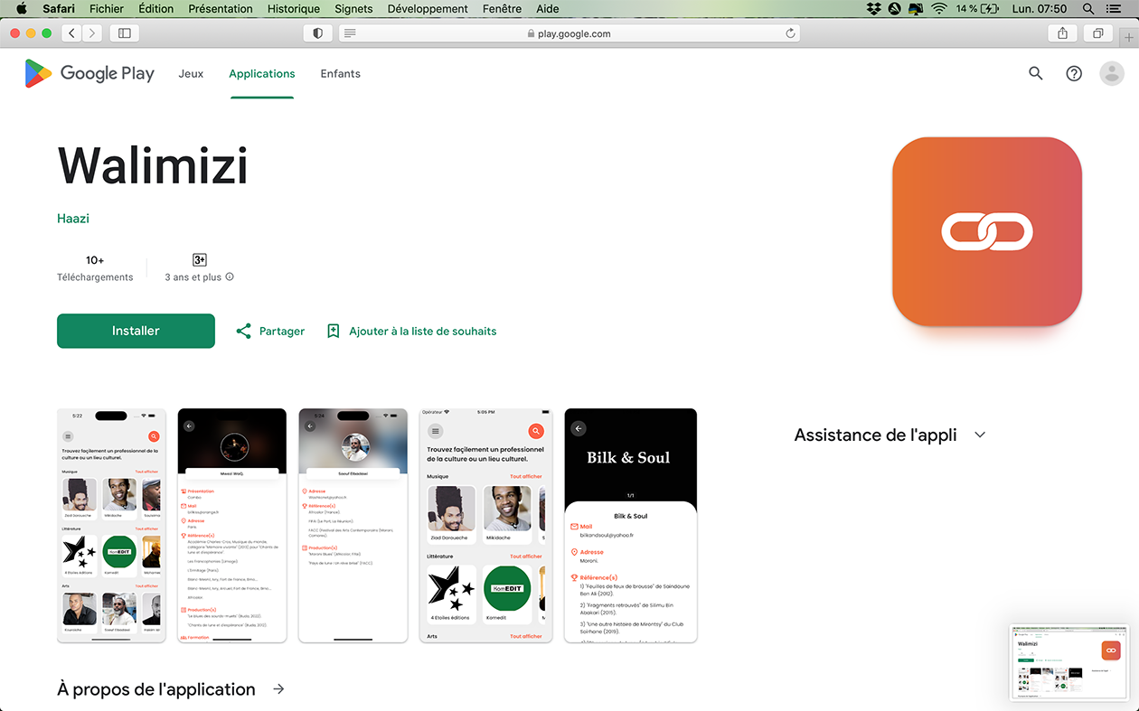This screenshot has height=711, width=1139.
Task: Click the Google Play logo
Action: 89,74
